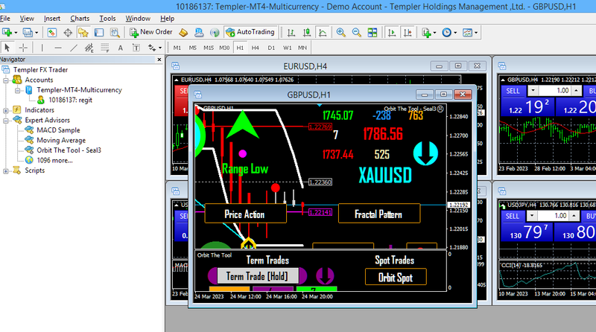Viewport: 596px width, 332px height.
Task: Open the File menu
Action: click(5, 19)
